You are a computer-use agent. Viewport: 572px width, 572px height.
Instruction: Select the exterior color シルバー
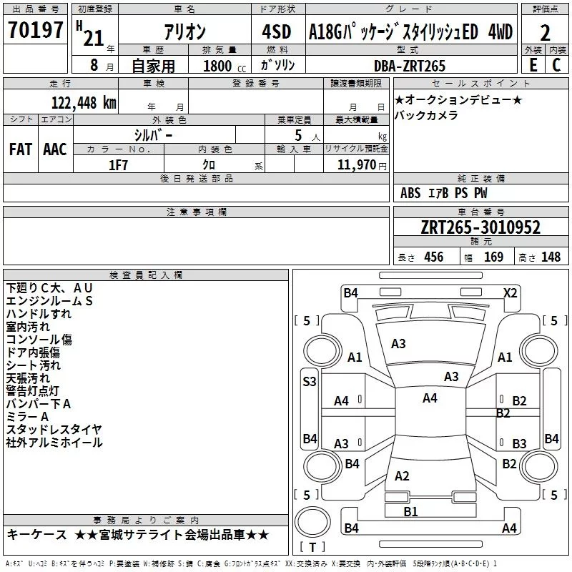coord(153,135)
